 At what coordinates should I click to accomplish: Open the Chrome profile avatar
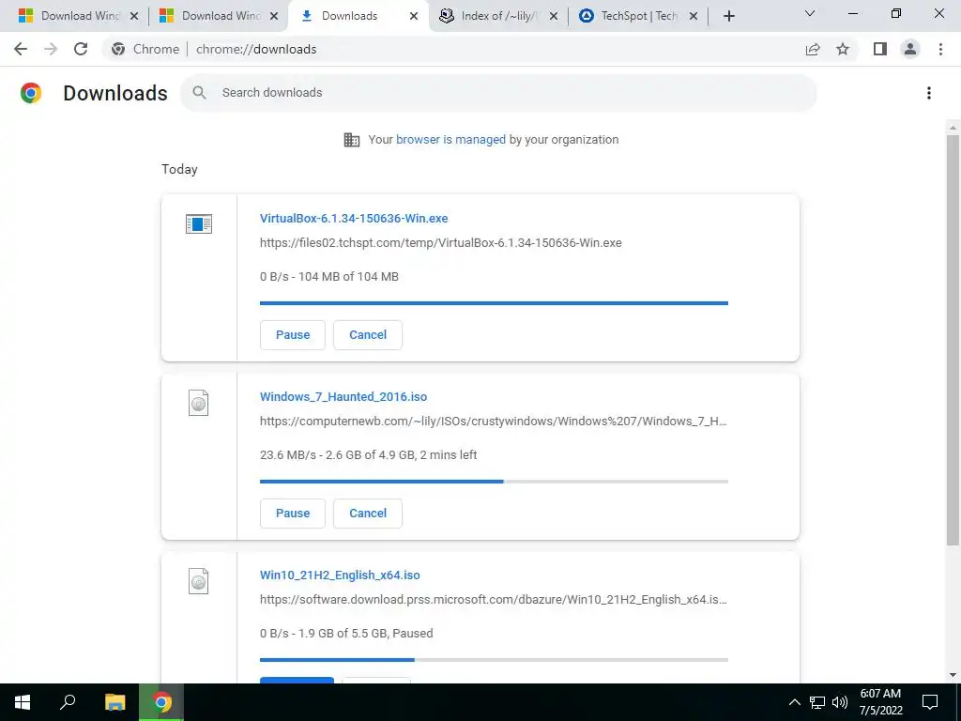point(910,49)
